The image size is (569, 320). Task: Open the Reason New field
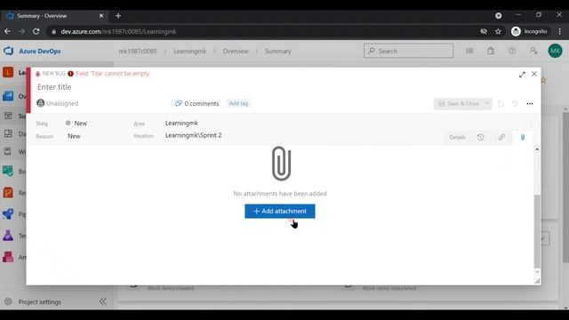pyautogui.click(x=74, y=136)
